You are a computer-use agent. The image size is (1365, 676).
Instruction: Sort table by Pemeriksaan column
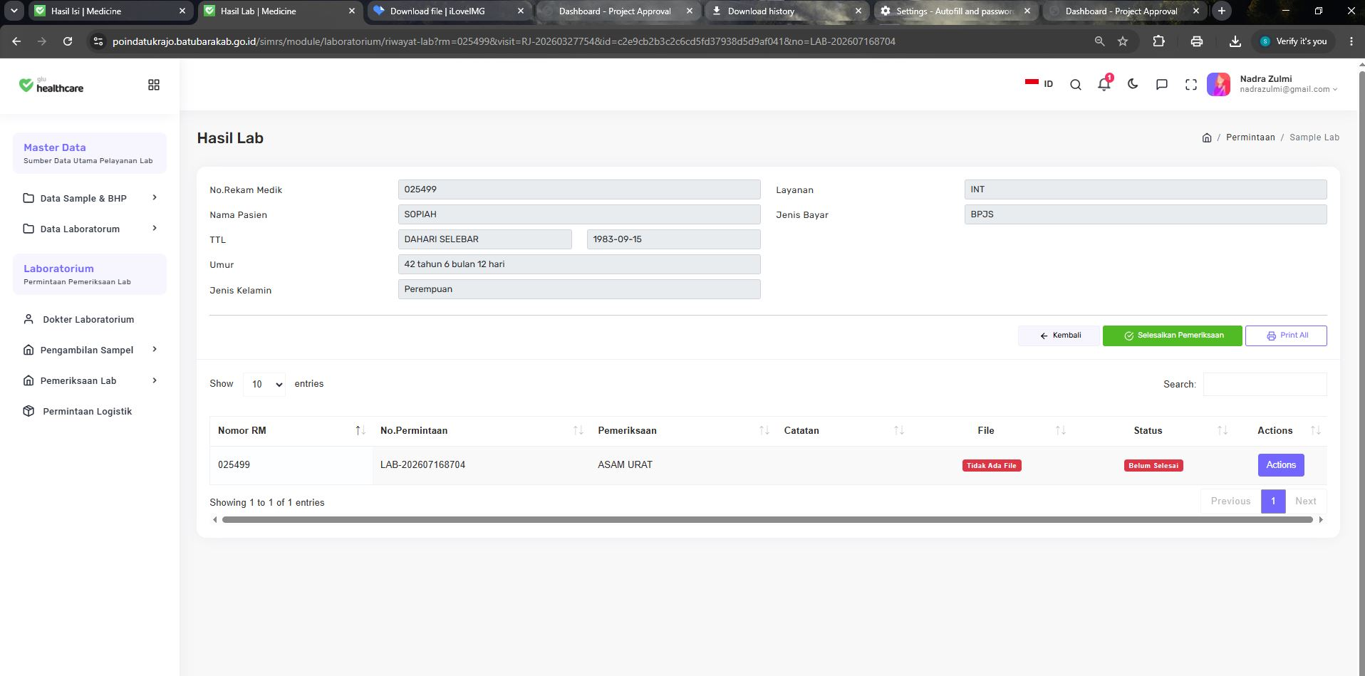pos(682,430)
